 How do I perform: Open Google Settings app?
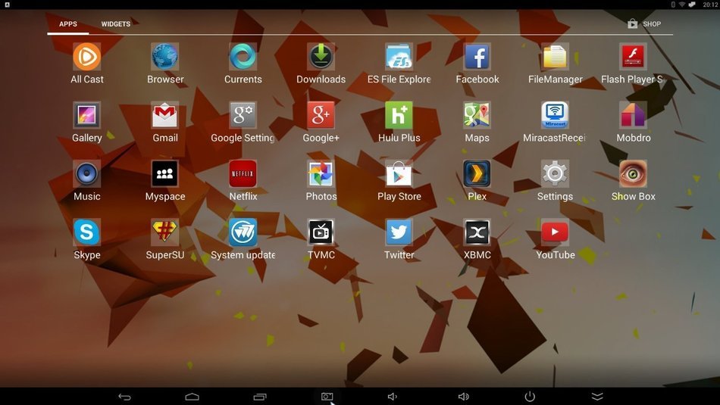243,114
